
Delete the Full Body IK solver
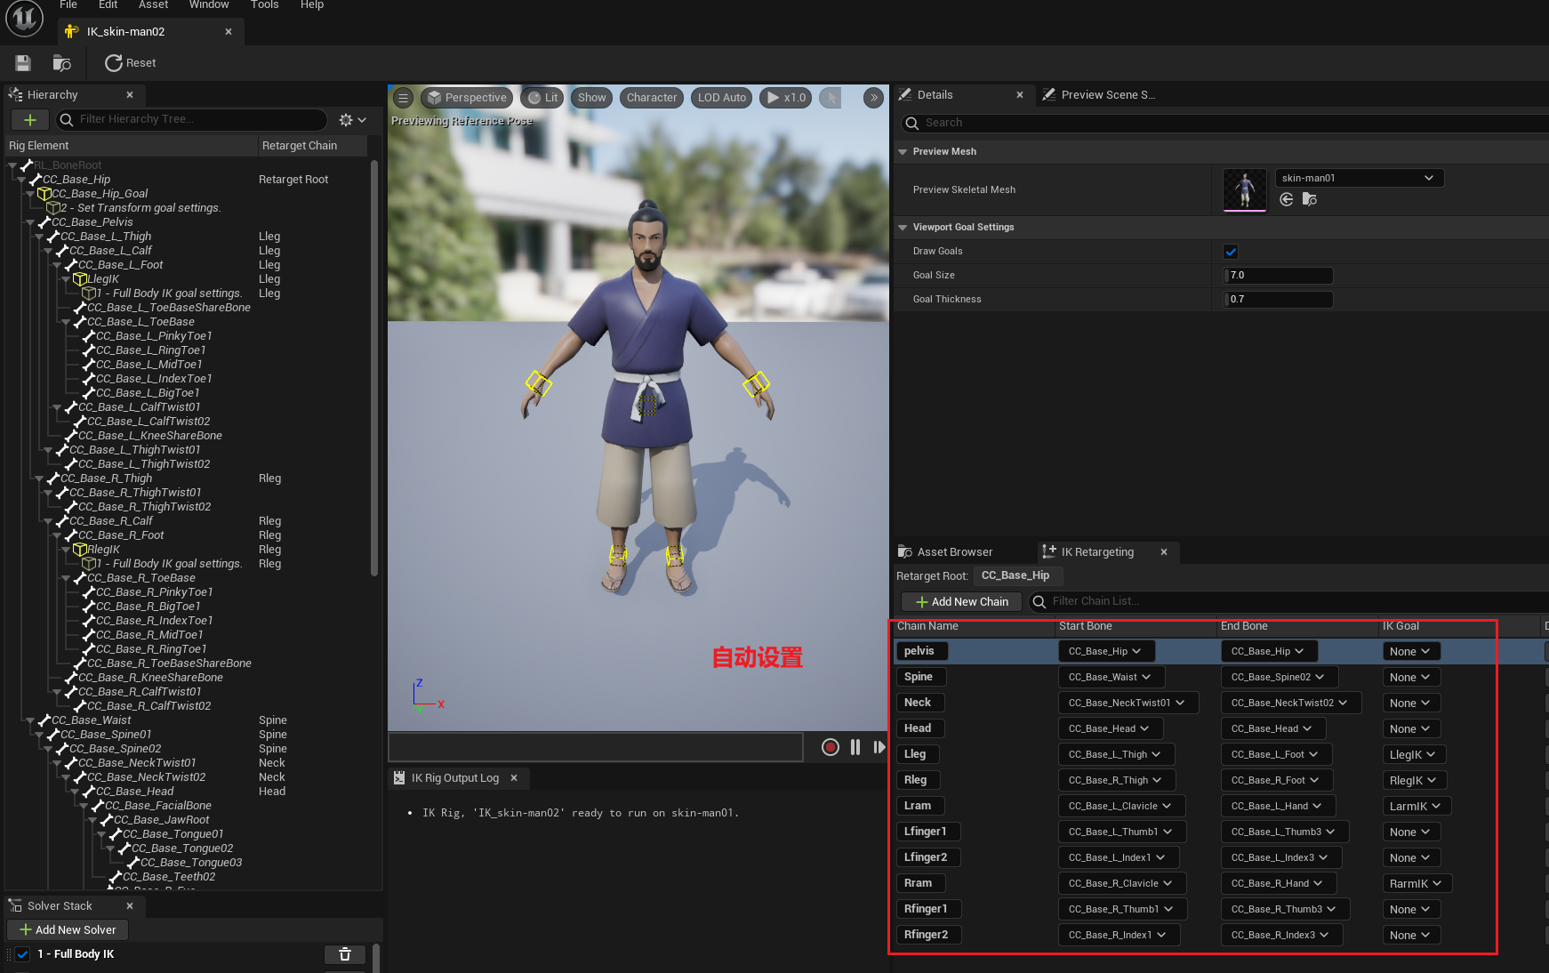pos(345,954)
